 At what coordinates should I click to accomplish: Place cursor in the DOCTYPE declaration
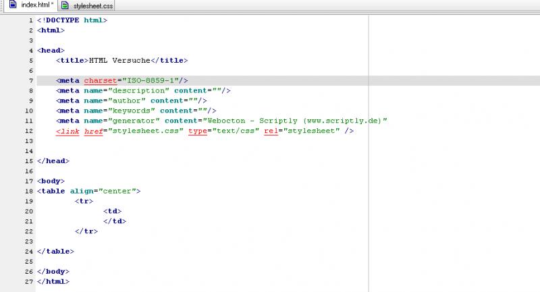pos(72,20)
